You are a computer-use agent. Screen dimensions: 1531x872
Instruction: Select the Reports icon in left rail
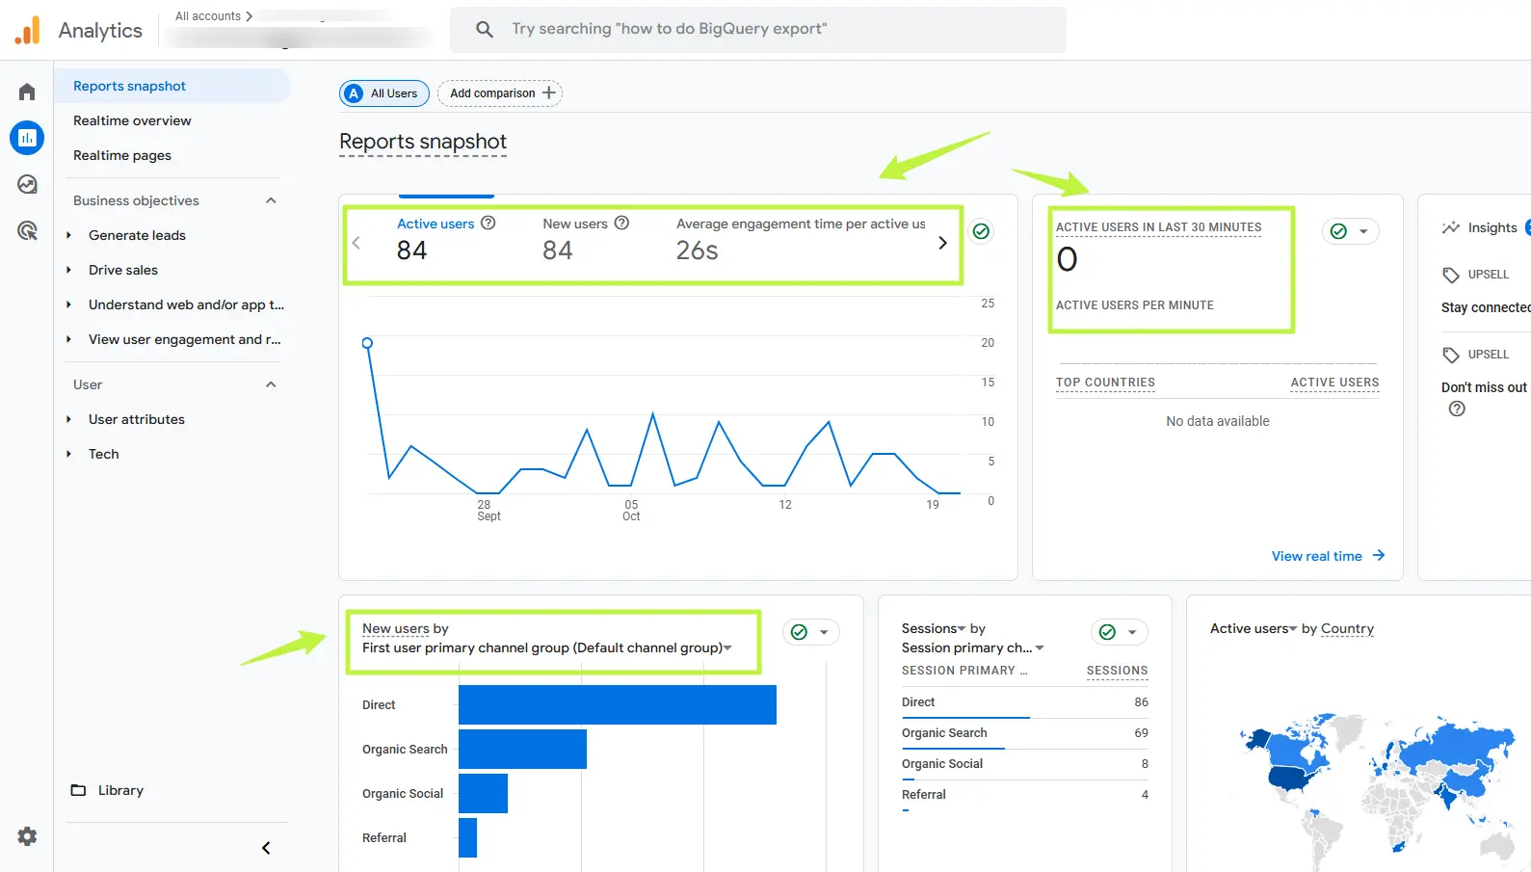[27, 138]
